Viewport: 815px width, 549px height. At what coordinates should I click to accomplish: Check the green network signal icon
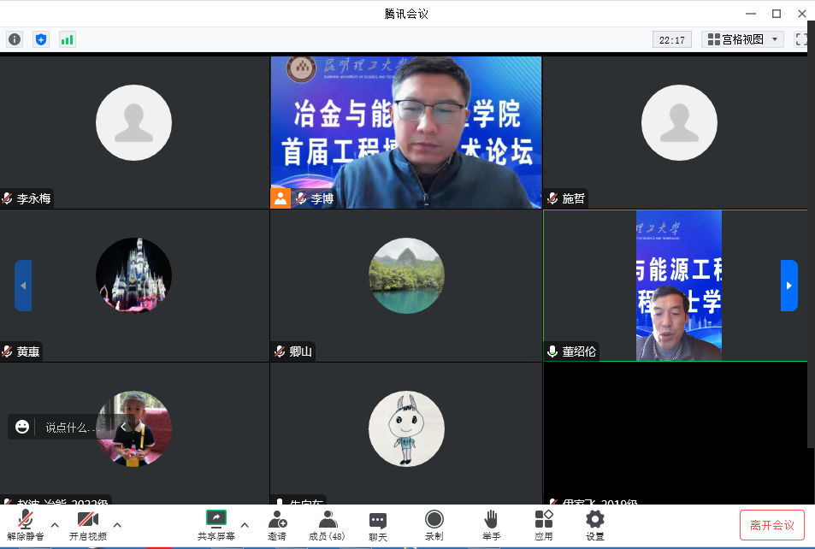point(67,39)
